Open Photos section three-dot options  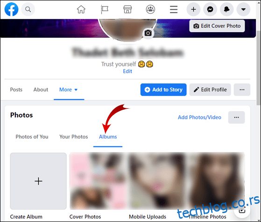point(236,118)
